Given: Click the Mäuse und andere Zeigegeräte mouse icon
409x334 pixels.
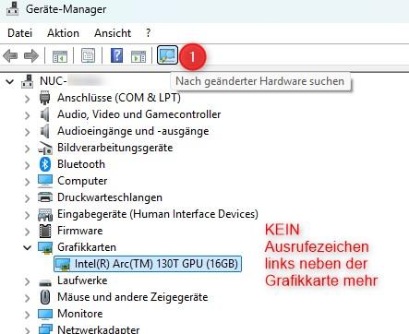Looking at the screenshot, I should click(x=45, y=297).
